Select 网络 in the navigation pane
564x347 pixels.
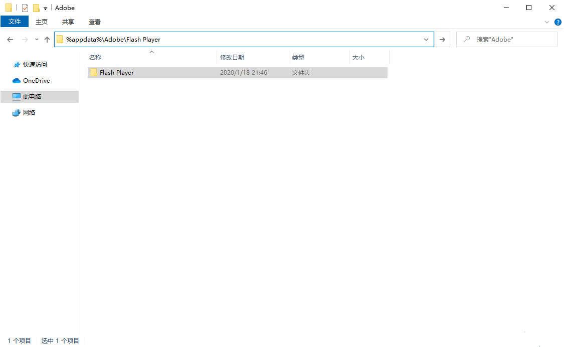29,113
